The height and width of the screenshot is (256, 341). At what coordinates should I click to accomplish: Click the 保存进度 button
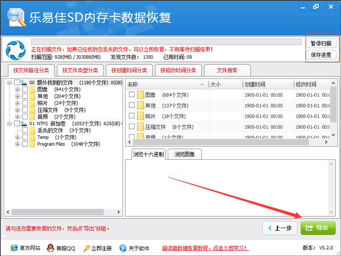(x=321, y=55)
